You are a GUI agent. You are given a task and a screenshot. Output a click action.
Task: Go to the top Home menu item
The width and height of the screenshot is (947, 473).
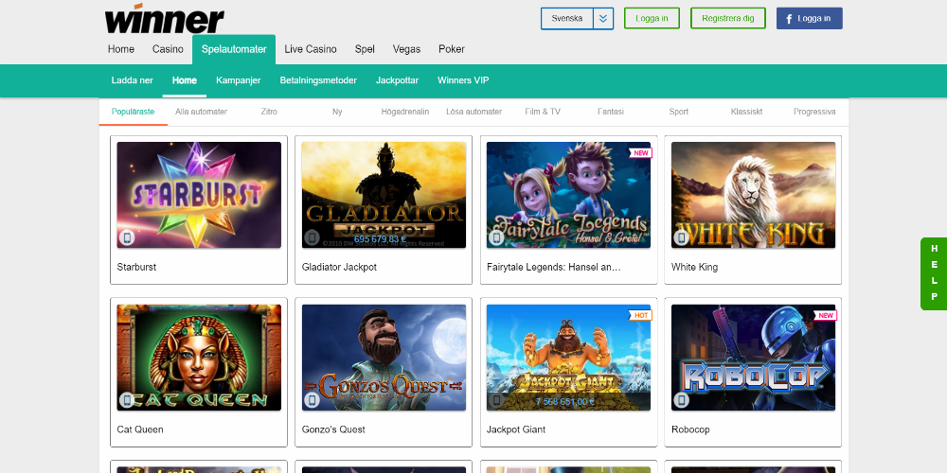pyautogui.click(x=121, y=49)
